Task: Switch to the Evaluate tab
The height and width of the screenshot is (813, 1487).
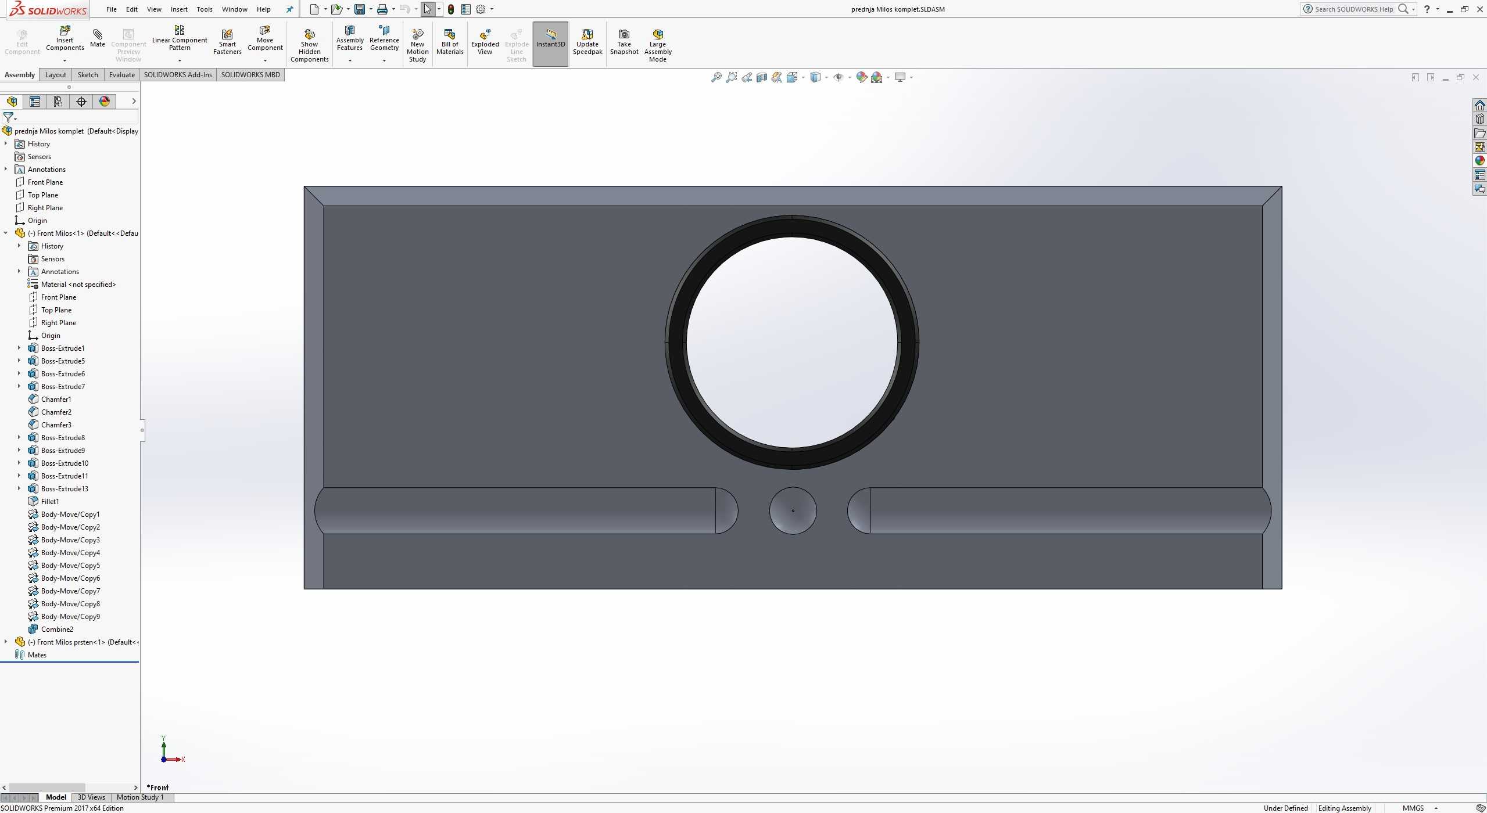Action: (x=121, y=75)
